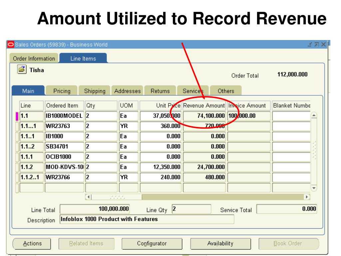Click the Oracle icon in the title bar
Viewport: 341px width, 256px height.
coord(11,44)
